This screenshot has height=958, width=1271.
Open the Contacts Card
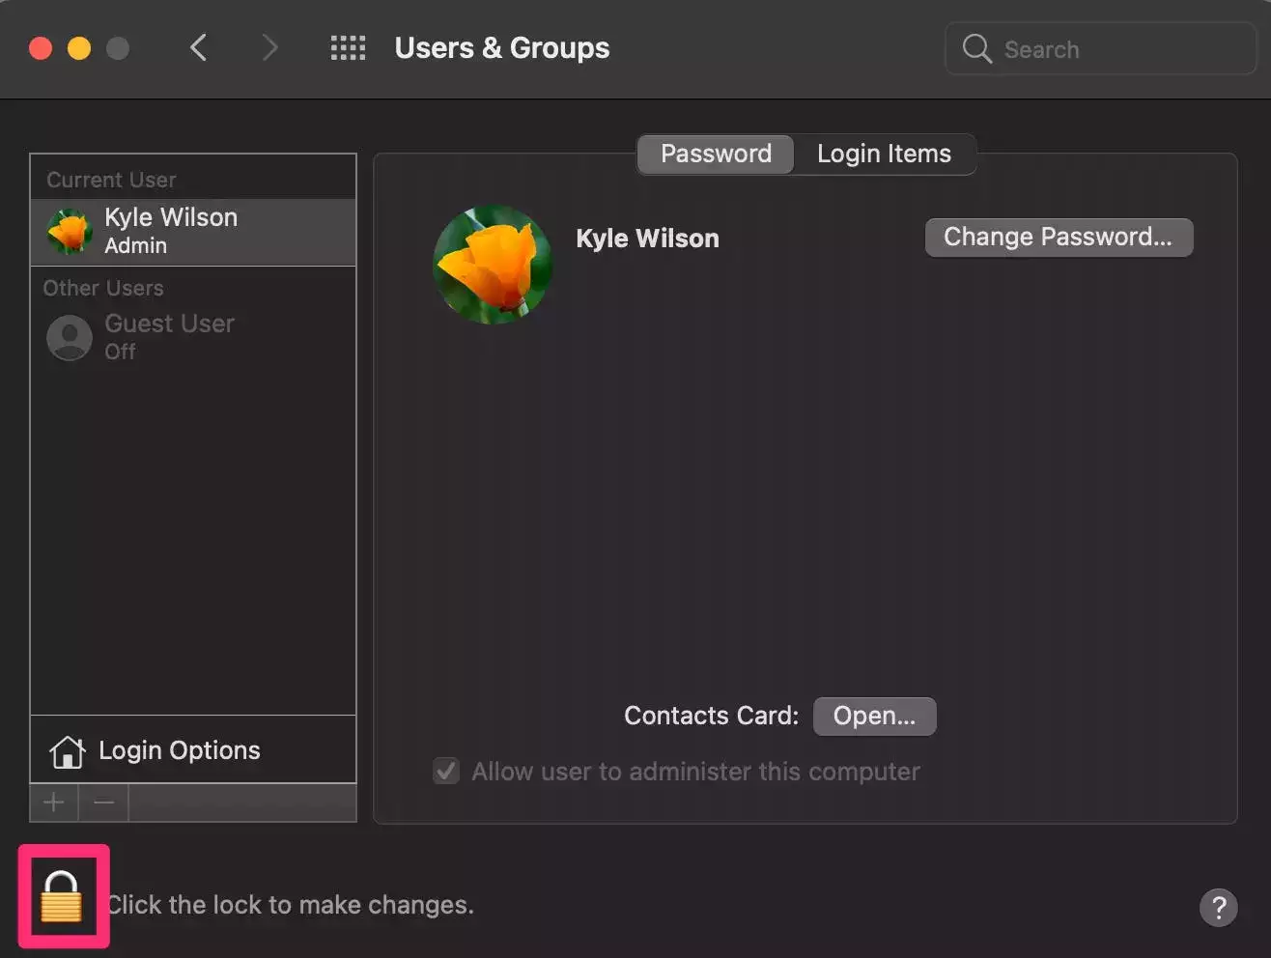(874, 717)
